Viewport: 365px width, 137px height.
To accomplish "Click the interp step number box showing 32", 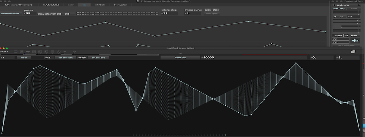I will coord(170,14).
